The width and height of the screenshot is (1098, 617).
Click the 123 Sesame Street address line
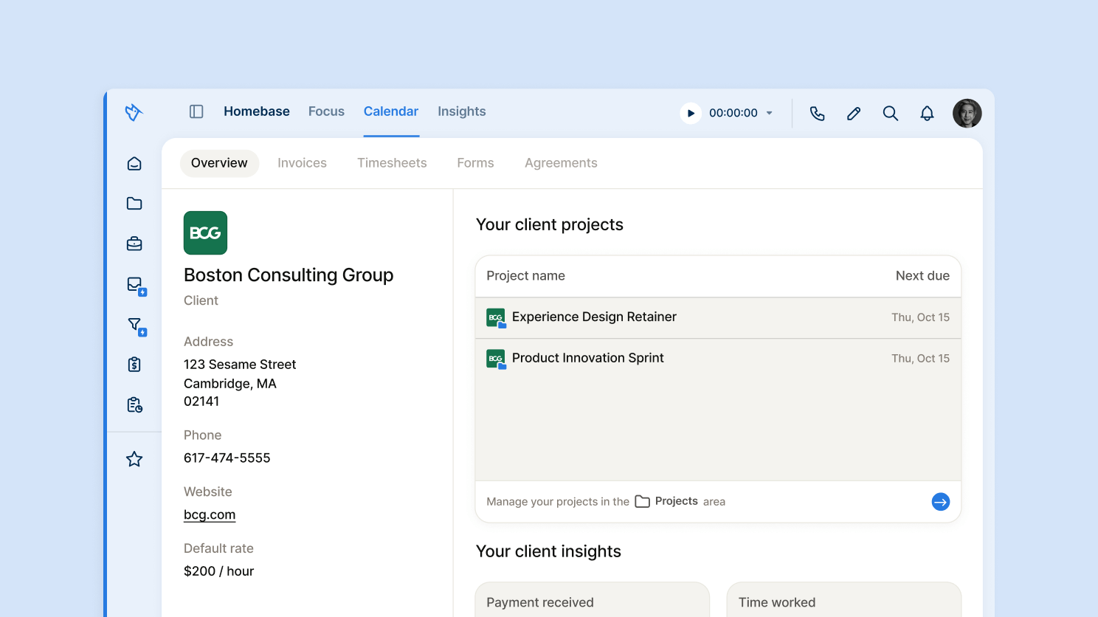point(240,365)
